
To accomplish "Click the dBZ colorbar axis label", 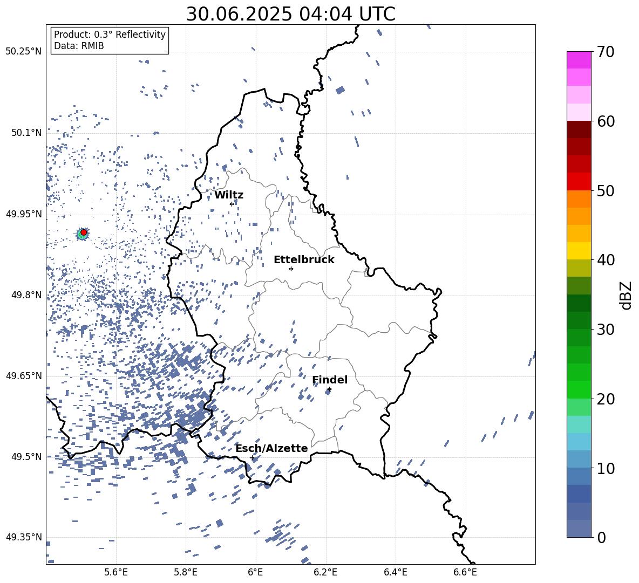I will point(627,295).
